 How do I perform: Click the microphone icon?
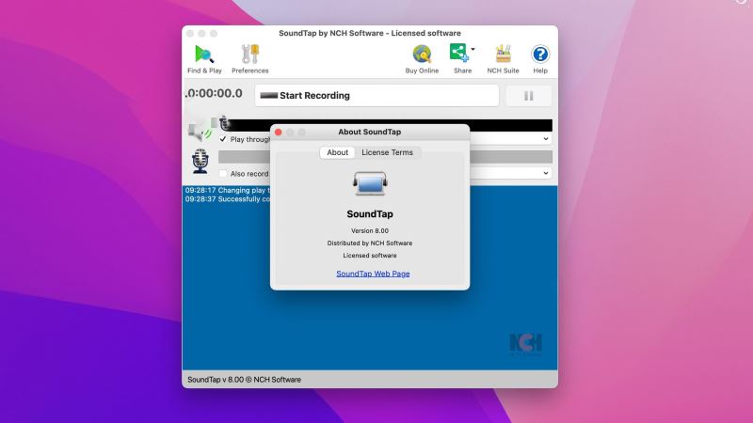point(200,161)
